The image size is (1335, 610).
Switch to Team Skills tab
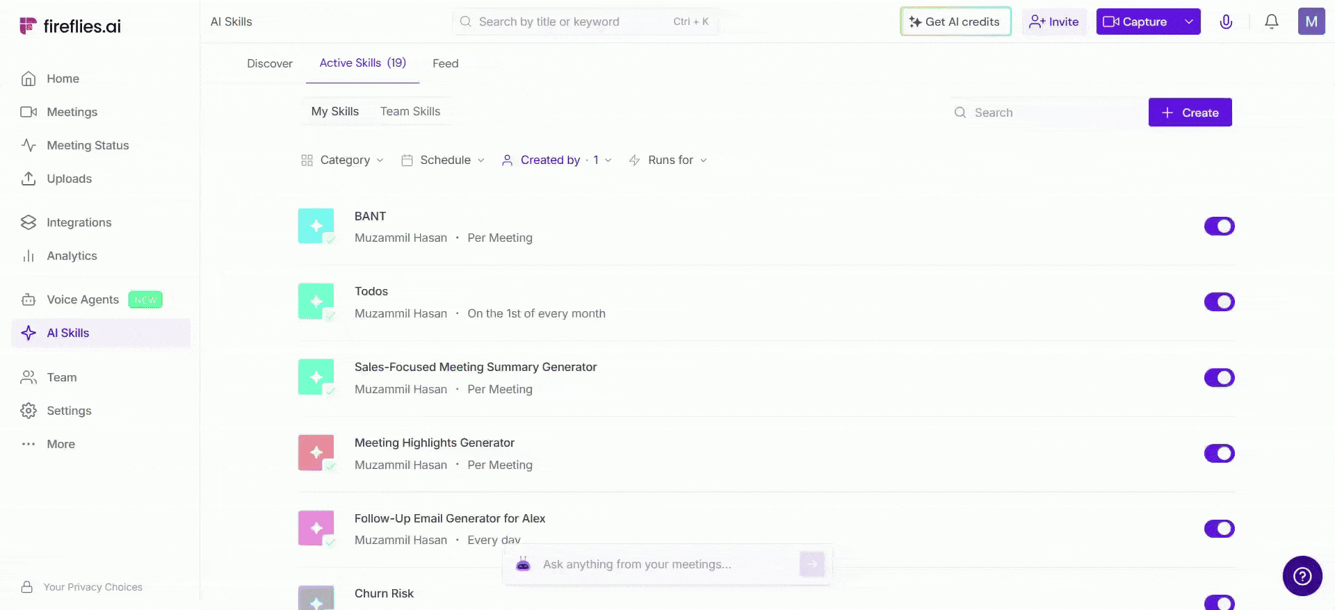pos(410,111)
